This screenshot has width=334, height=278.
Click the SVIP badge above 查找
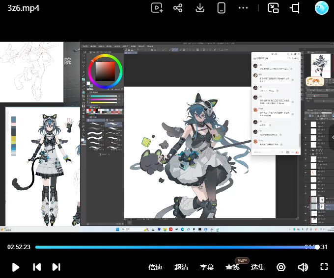(x=242, y=260)
